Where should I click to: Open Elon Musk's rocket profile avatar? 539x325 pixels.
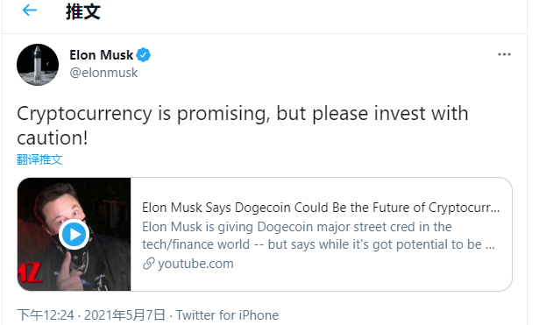pyautogui.click(x=38, y=65)
